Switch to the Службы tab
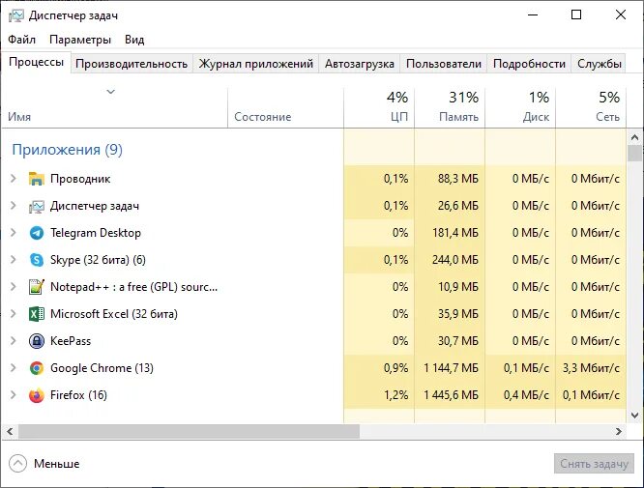Viewport: 644px width, 488px height. coord(599,64)
